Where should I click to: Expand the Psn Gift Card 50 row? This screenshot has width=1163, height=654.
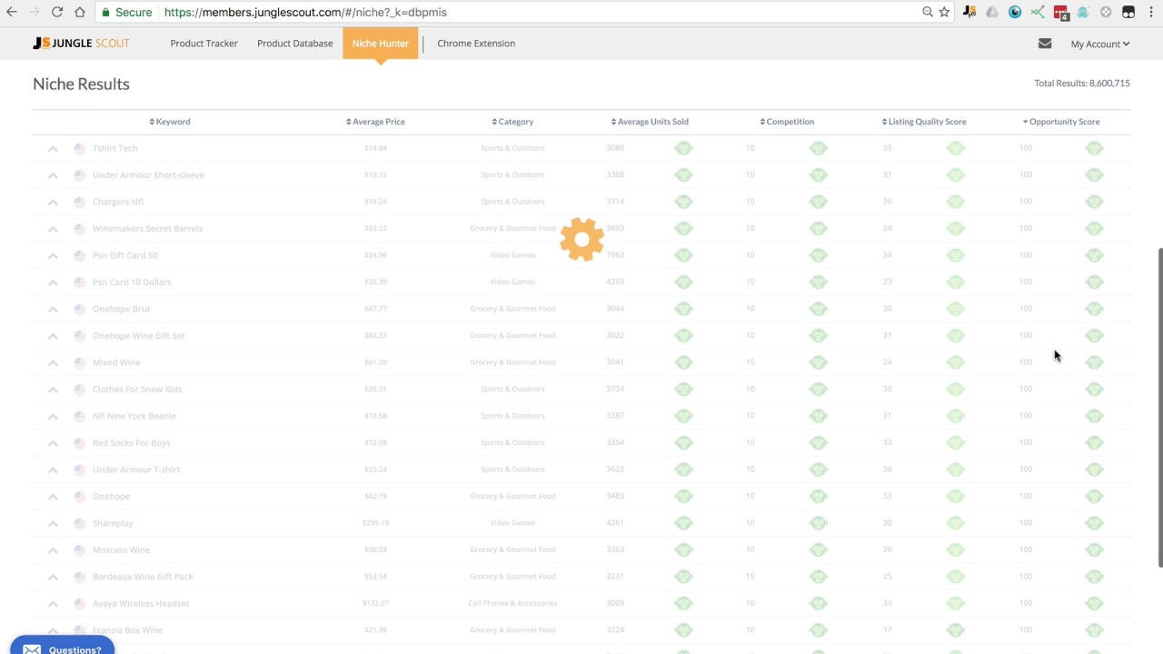pos(53,255)
